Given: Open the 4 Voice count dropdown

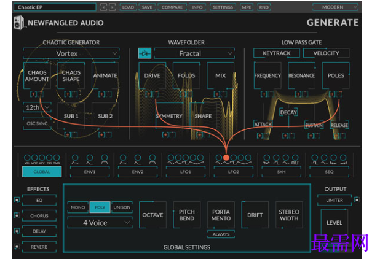Looking at the screenshot, I should tap(100, 223).
